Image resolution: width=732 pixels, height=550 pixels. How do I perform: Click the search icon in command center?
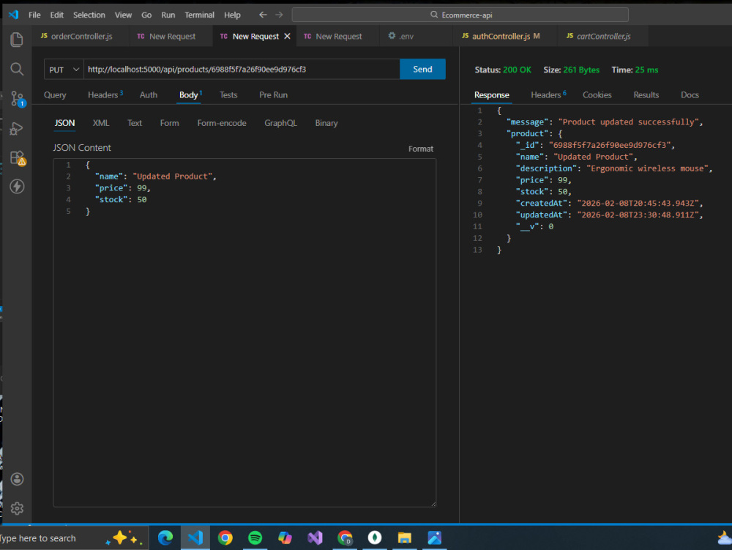pos(433,15)
